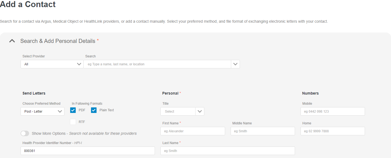Viewport: 391px width, 158px height.
Task: Open the Select Provider dropdown
Action: pos(52,64)
